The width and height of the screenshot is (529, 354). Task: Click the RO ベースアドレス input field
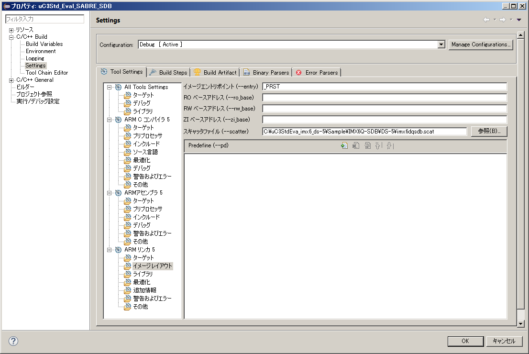pyautogui.click(x=385, y=98)
